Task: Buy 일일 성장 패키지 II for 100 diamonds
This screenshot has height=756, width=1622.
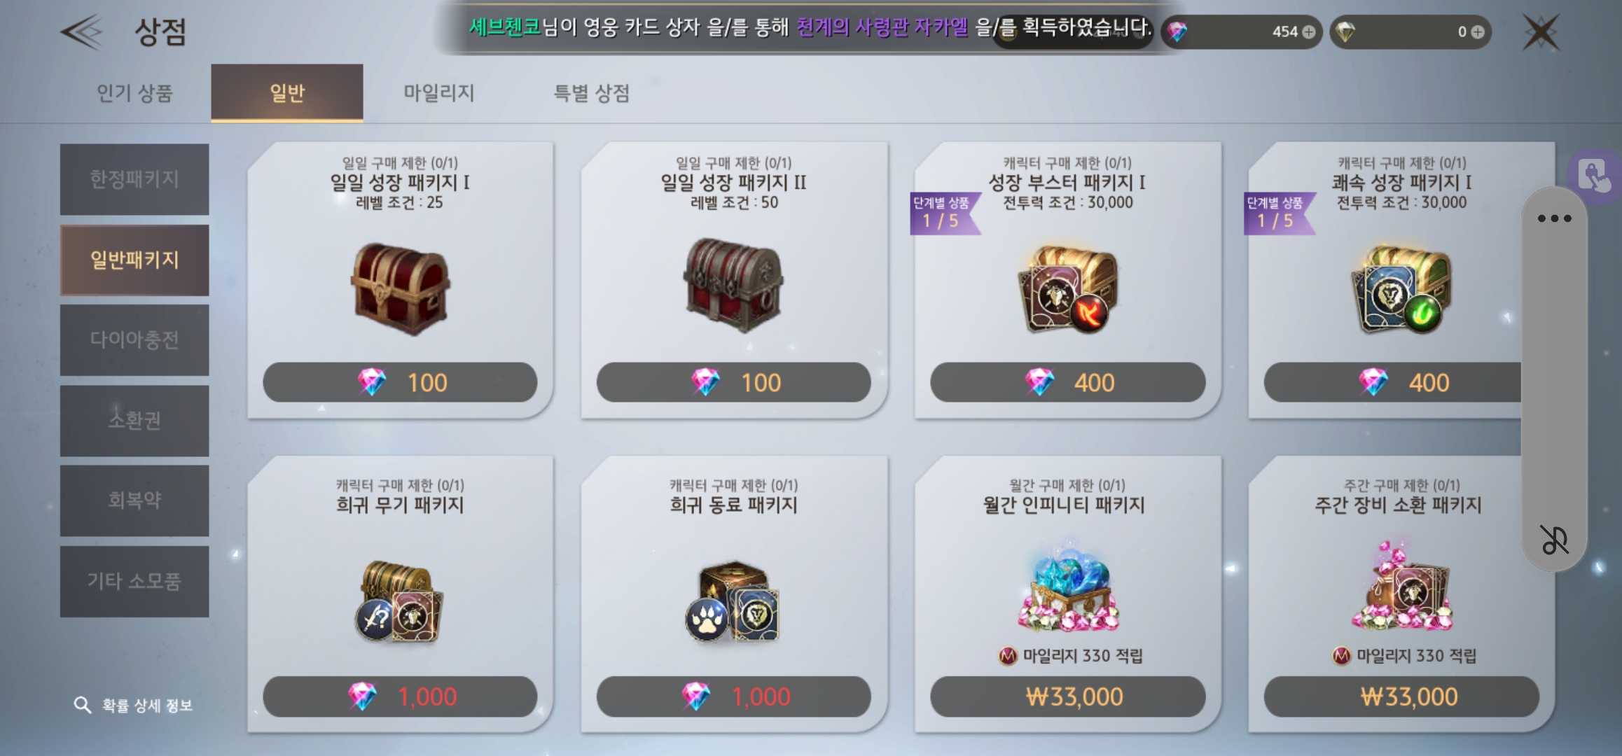Action: 734,382
